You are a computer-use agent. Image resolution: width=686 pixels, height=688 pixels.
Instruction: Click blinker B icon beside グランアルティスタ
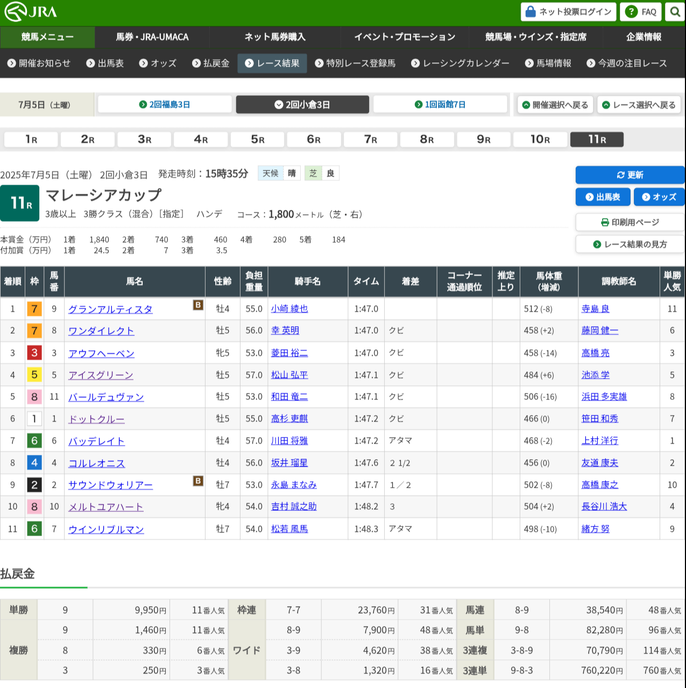click(198, 305)
